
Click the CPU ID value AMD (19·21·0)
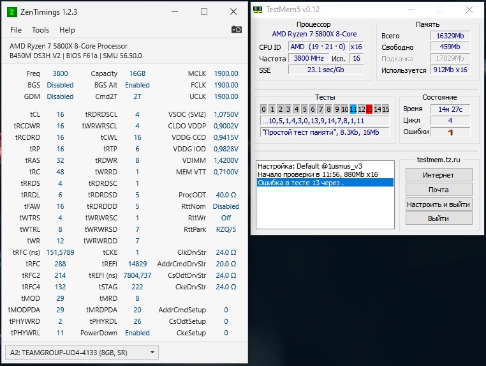[x=318, y=47]
